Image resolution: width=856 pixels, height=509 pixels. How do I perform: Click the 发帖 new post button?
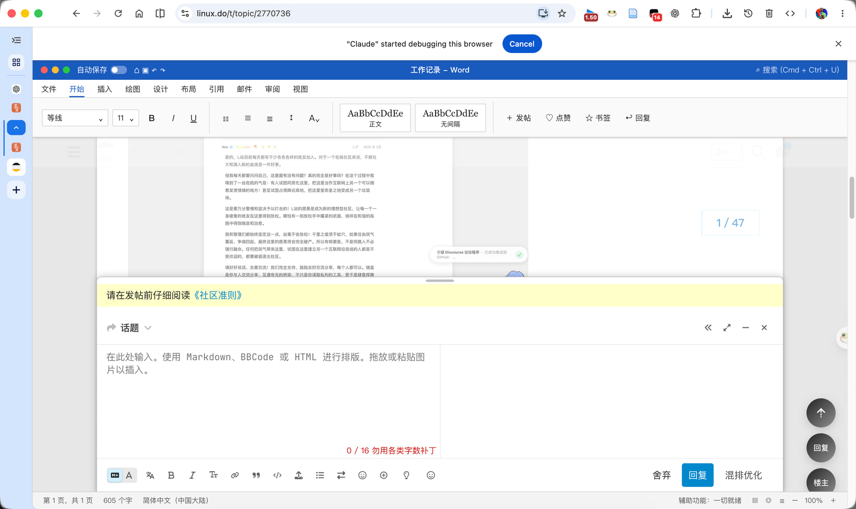[519, 118]
